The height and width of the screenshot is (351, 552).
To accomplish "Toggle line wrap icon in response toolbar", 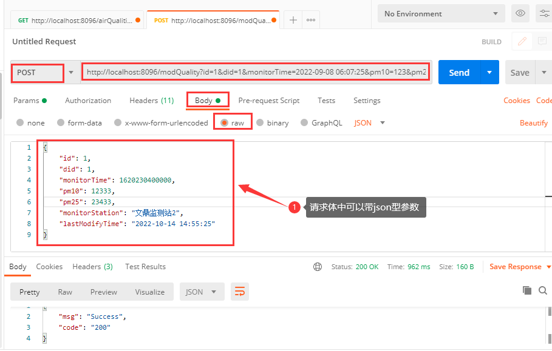I will 239,292.
